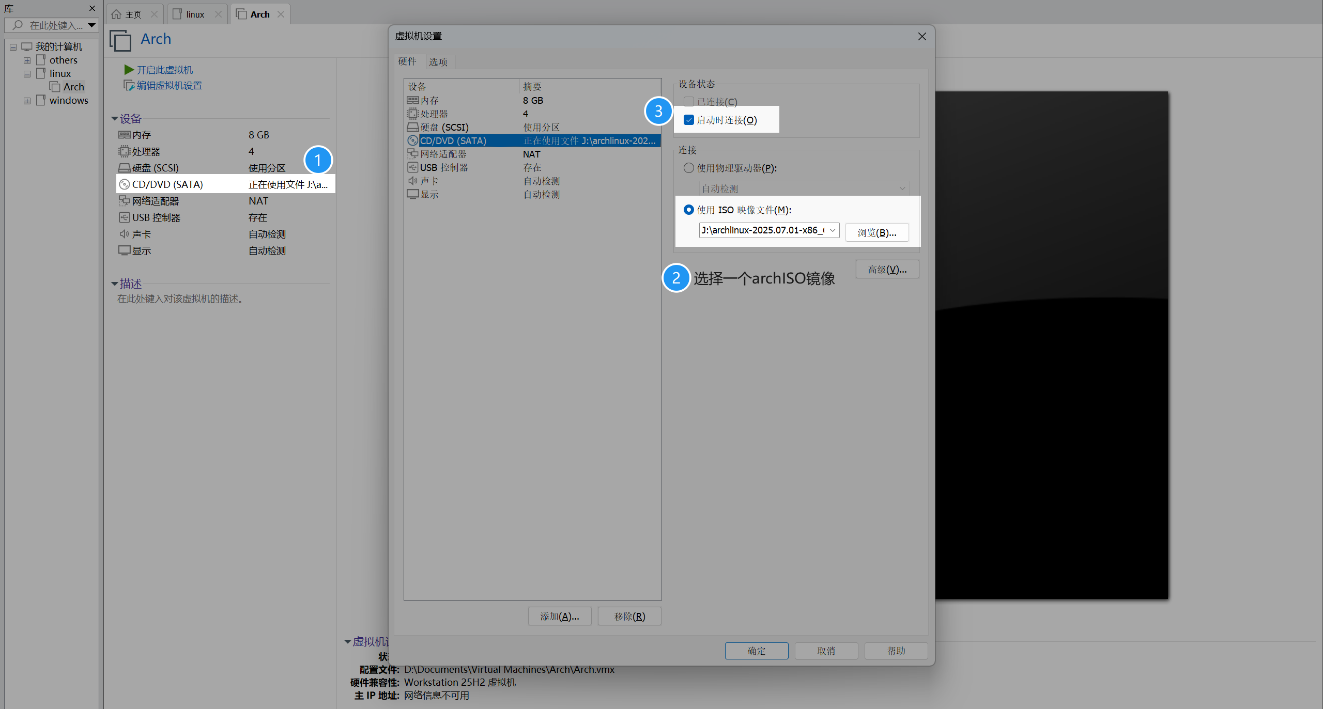Select the Use physical drive radio button
Screen dimensions: 1323x709
click(x=688, y=168)
